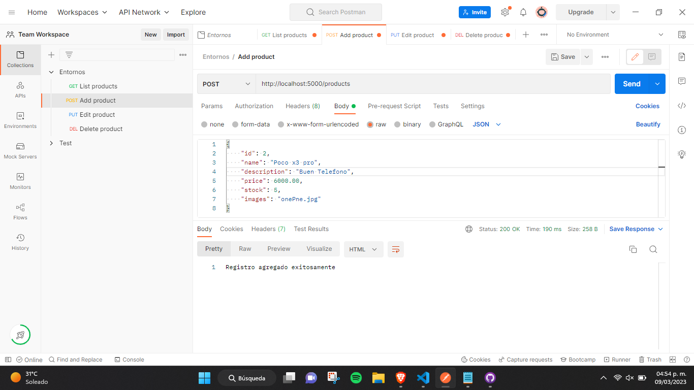Toggle the response line wrap icon

pyautogui.click(x=396, y=249)
